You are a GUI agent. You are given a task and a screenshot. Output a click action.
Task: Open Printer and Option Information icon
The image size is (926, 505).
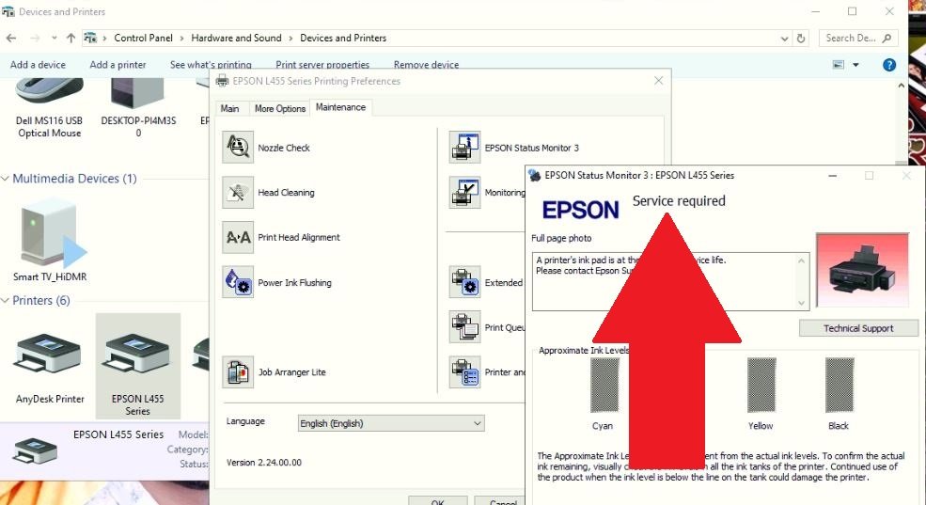pos(464,372)
